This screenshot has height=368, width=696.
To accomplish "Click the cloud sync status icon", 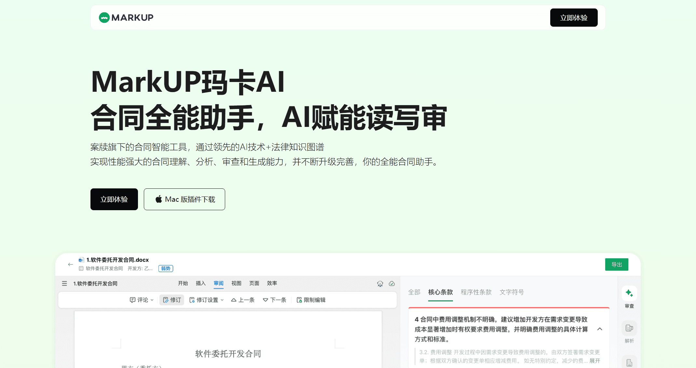I will [392, 283].
